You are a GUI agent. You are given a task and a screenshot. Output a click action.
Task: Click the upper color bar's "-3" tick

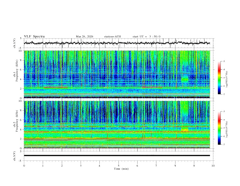click(x=224, y=61)
